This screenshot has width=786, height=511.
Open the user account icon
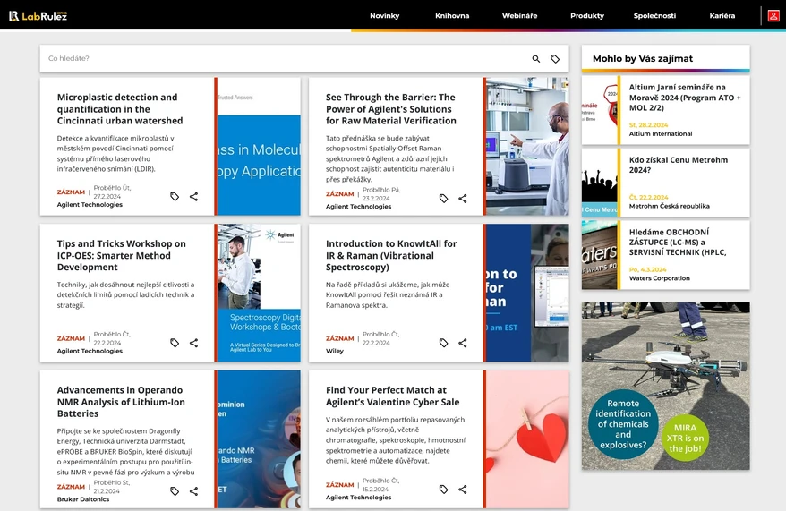point(773,15)
